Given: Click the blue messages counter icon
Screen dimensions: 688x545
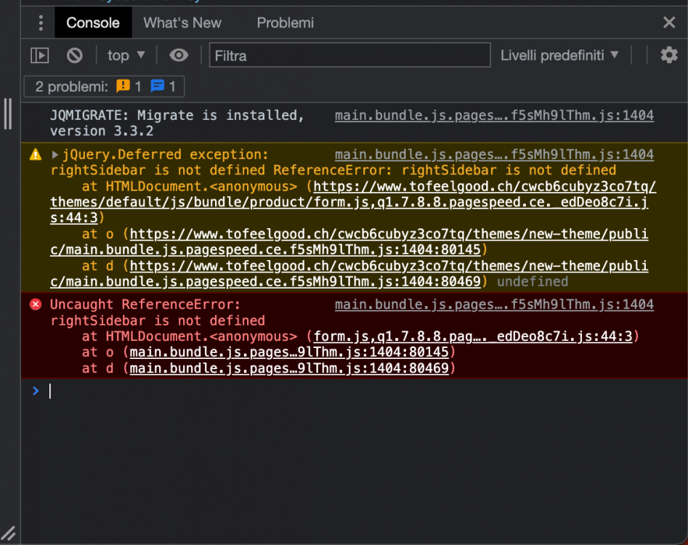Looking at the screenshot, I should [x=159, y=86].
